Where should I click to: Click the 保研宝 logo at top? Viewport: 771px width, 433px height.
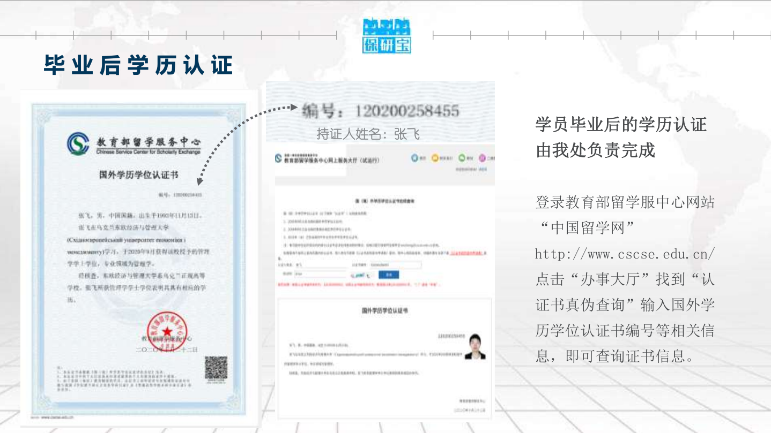[x=387, y=36]
